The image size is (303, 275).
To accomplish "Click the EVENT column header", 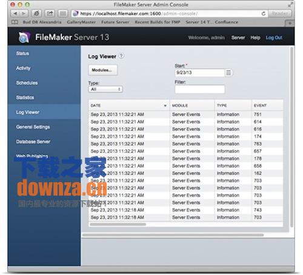I will [267, 106].
